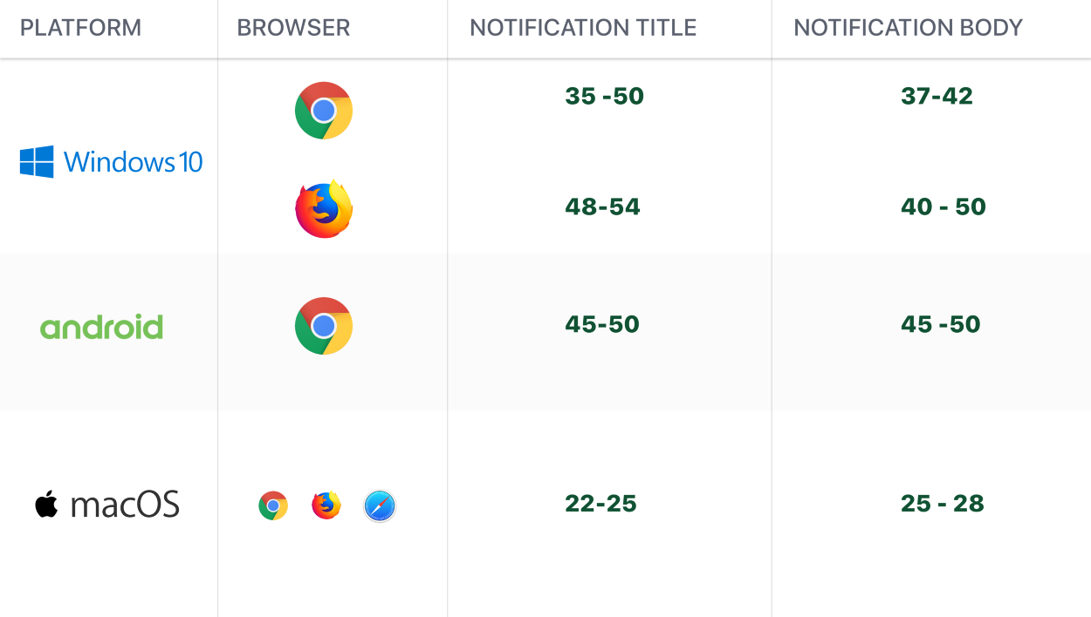Click the 35 -50 title value
This screenshot has height=617, width=1091.
coord(604,96)
